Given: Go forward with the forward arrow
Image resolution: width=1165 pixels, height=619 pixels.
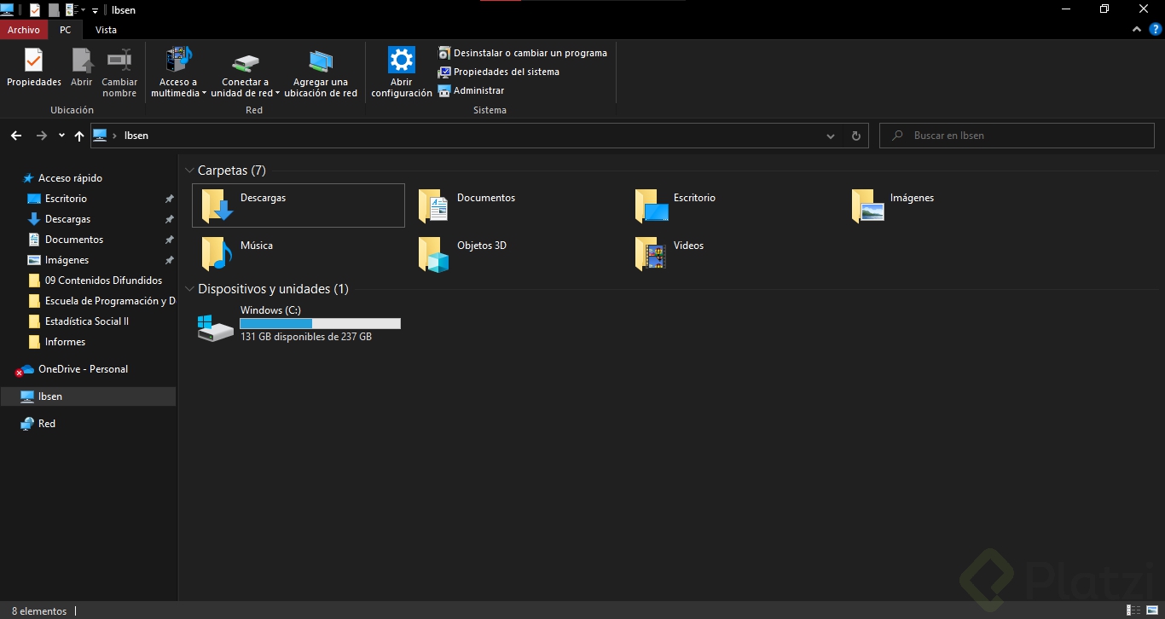Looking at the screenshot, I should point(41,136).
